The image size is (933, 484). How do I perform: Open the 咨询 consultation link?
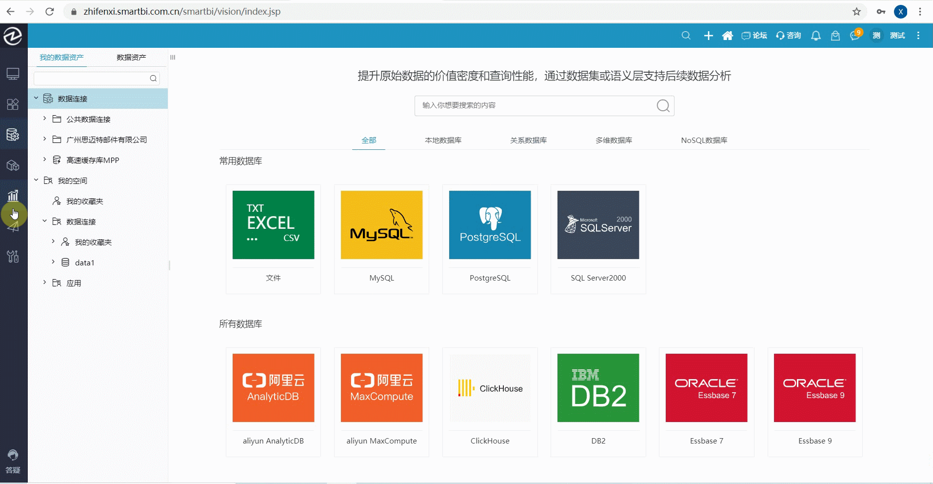click(789, 36)
